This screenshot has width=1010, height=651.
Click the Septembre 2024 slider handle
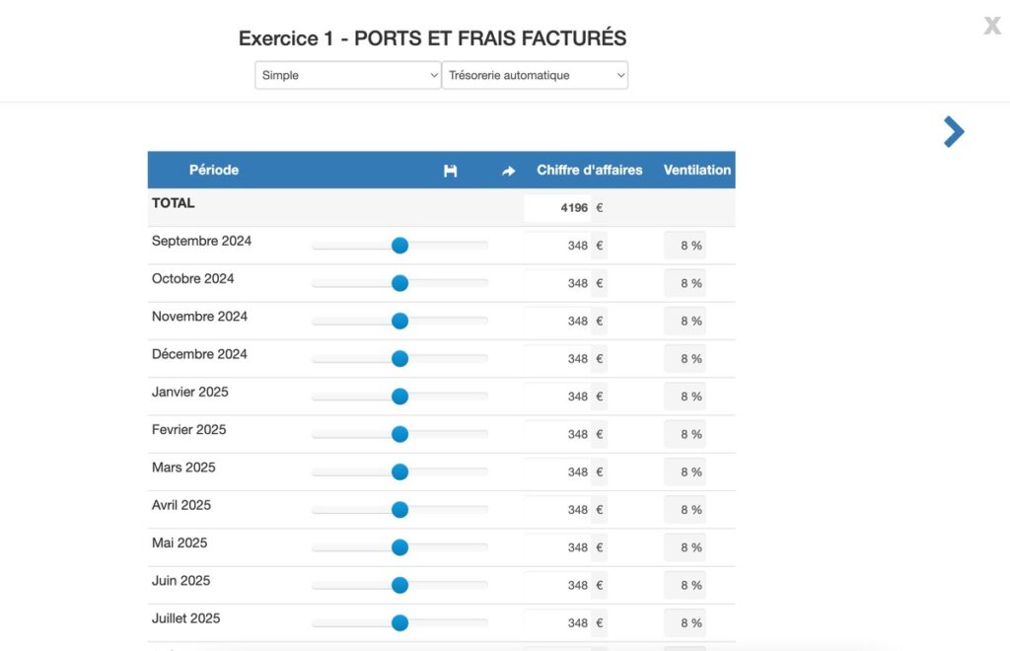[399, 246]
